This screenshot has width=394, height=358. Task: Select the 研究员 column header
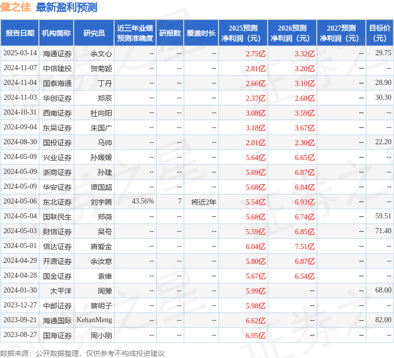[94, 33]
